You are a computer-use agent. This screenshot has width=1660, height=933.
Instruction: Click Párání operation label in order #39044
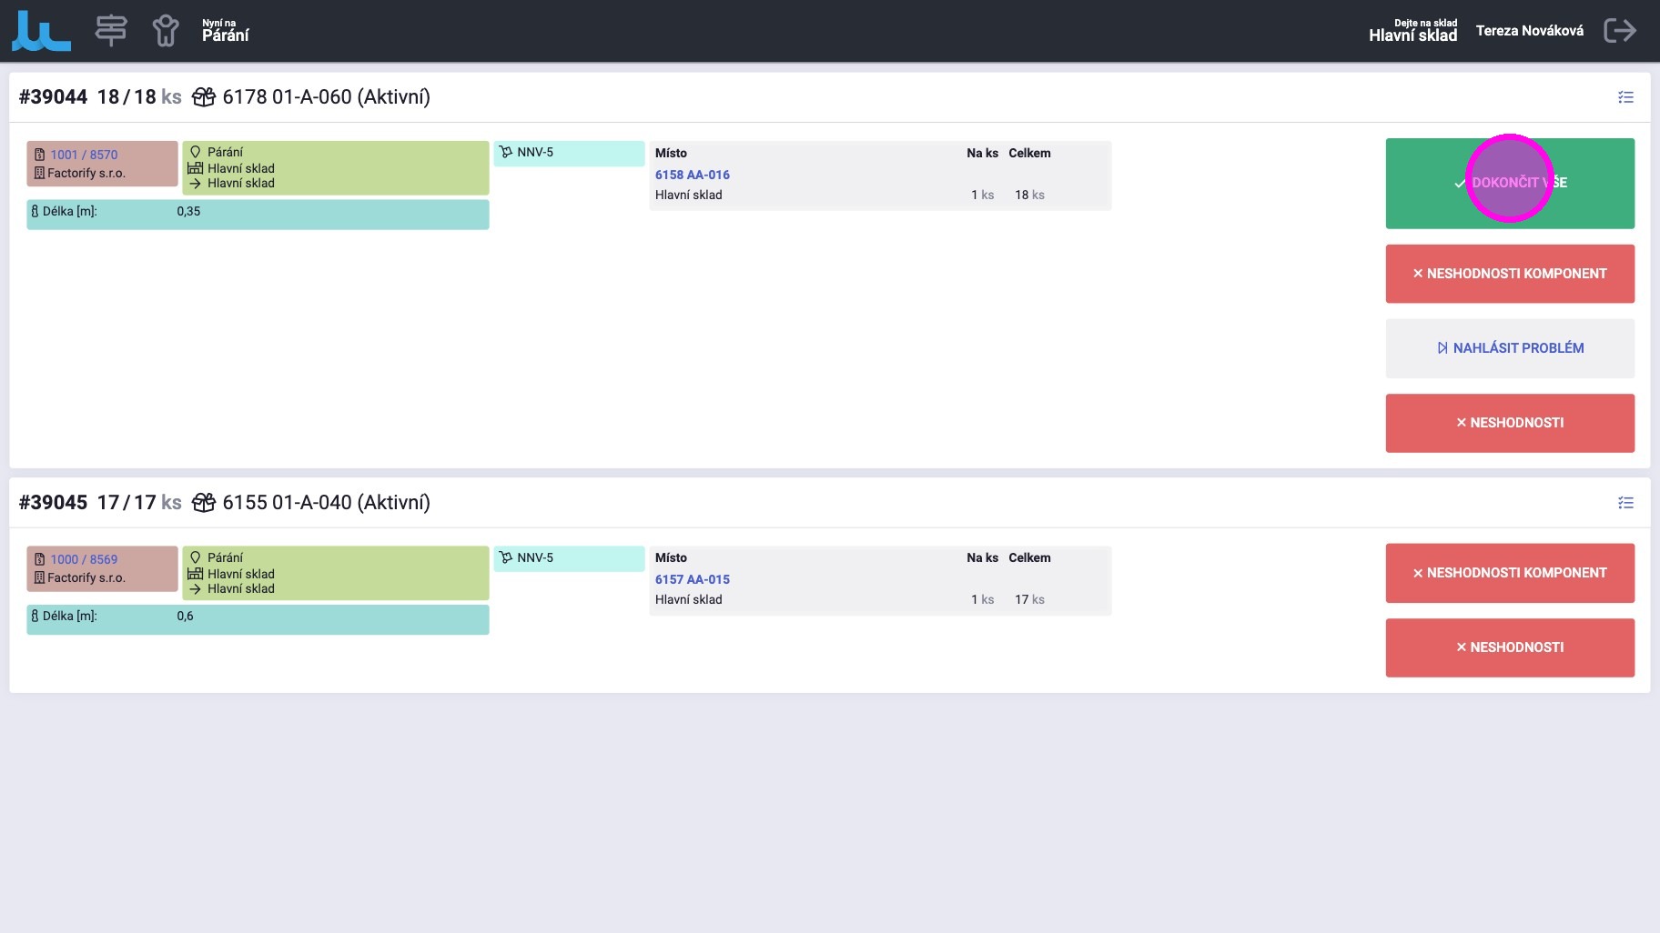225,152
